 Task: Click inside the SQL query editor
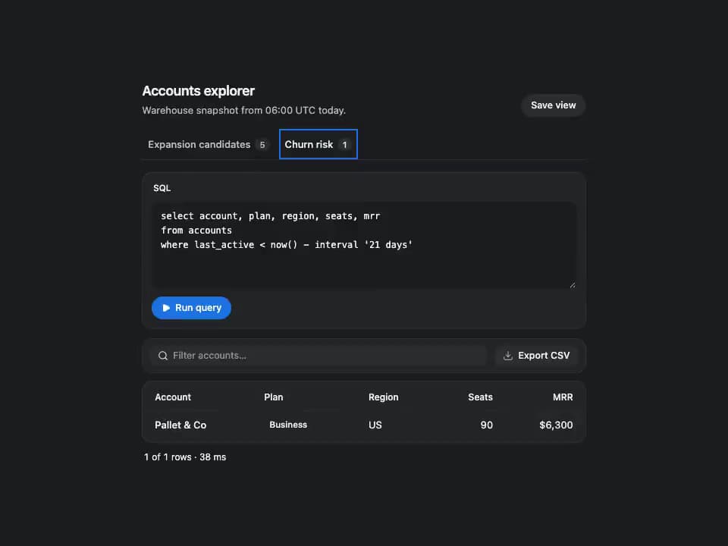pyautogui.click(x=364, y=245)
